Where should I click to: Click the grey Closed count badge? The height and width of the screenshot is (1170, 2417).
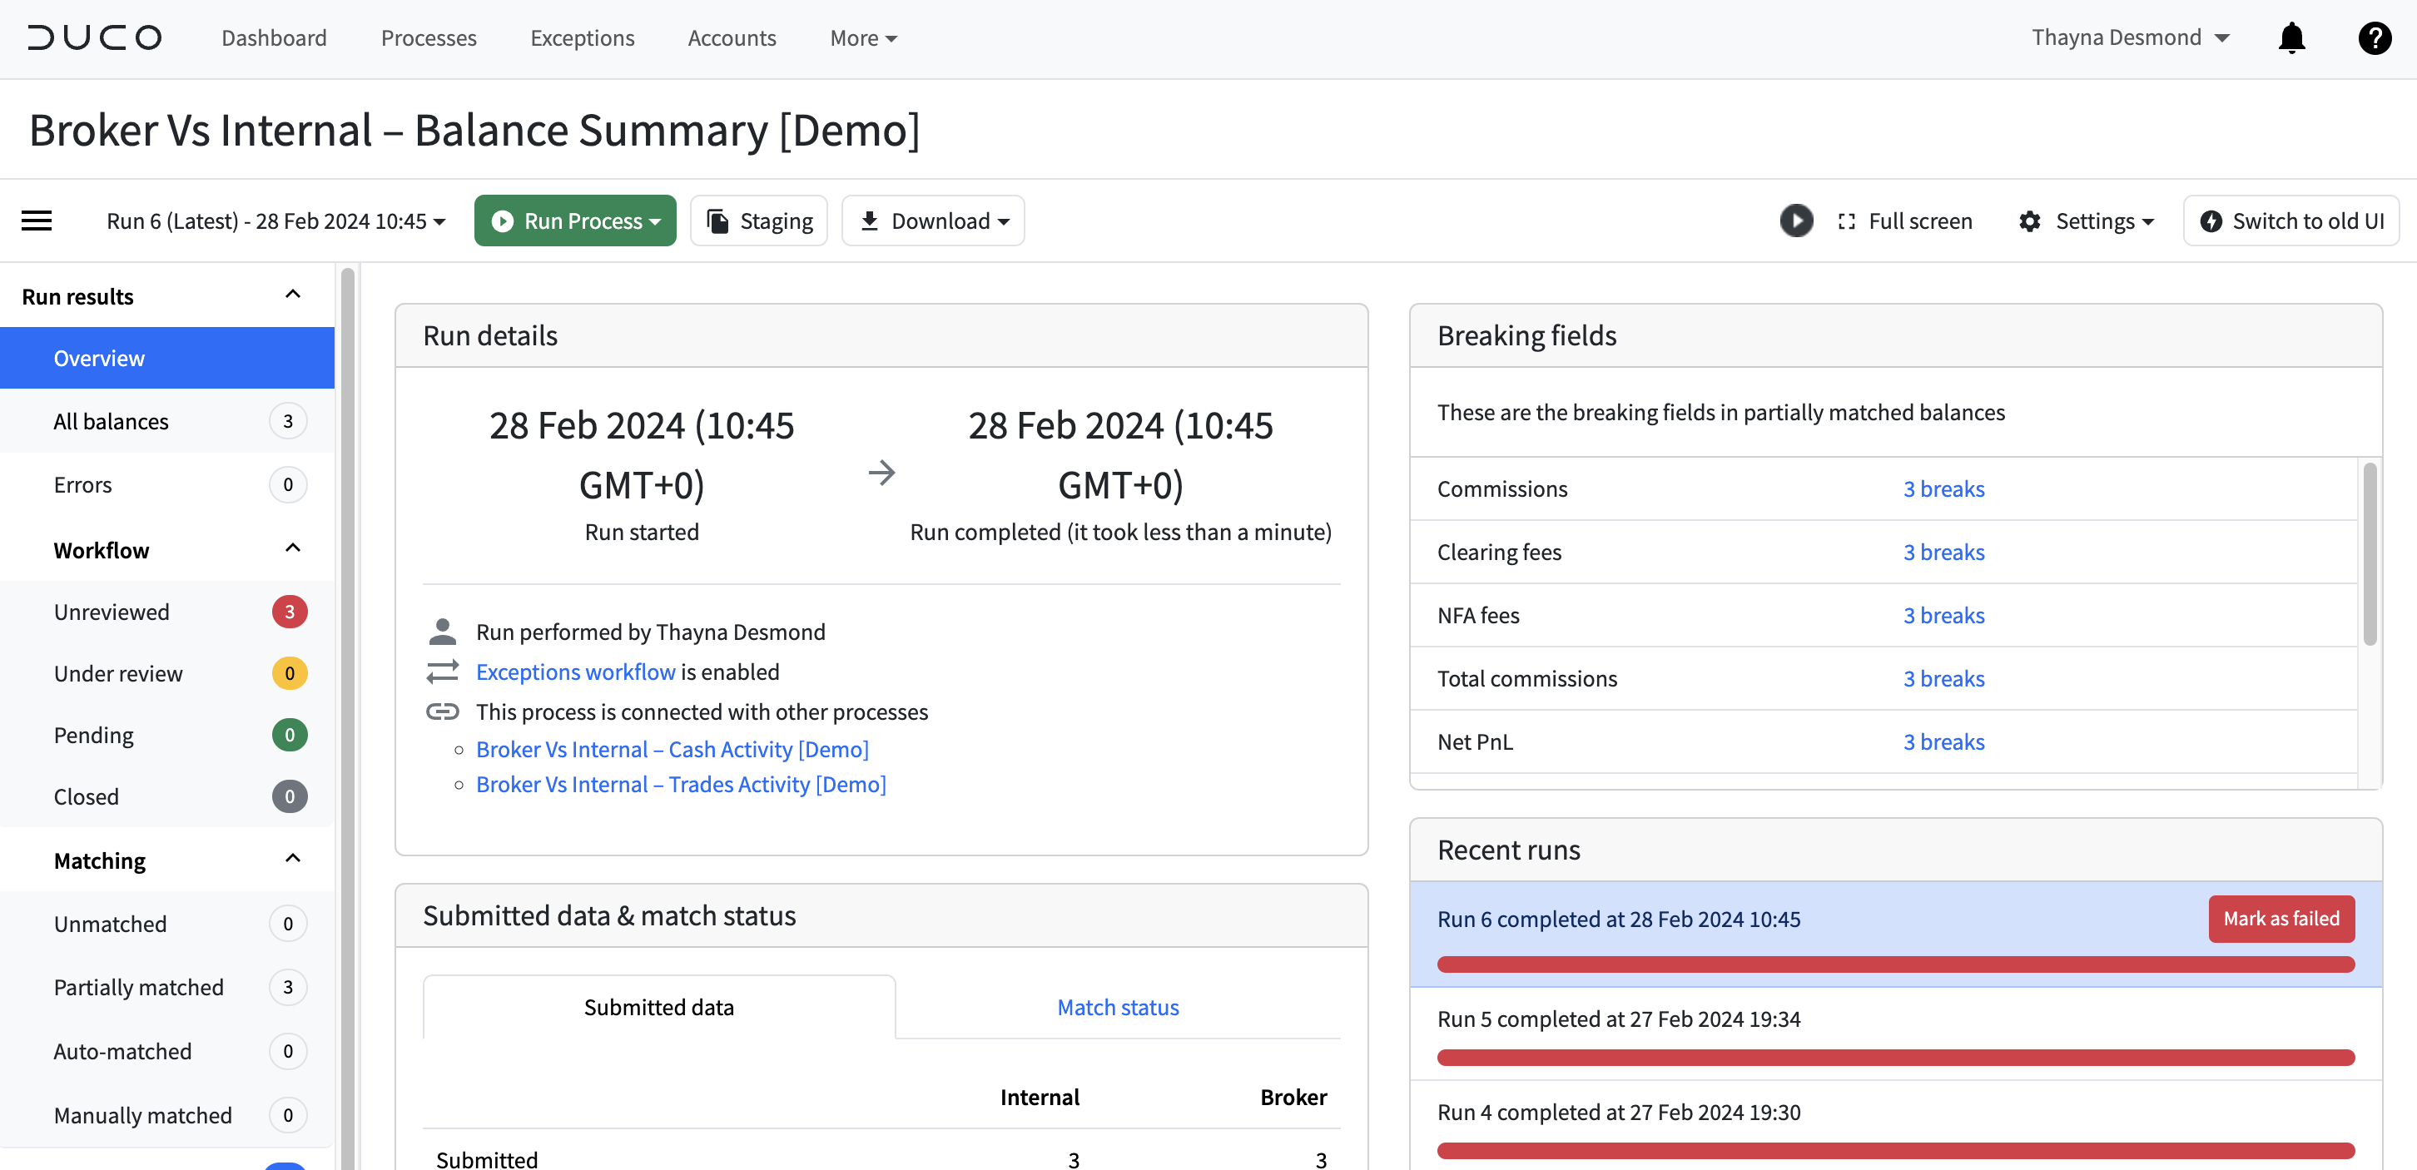click(289, 796)
